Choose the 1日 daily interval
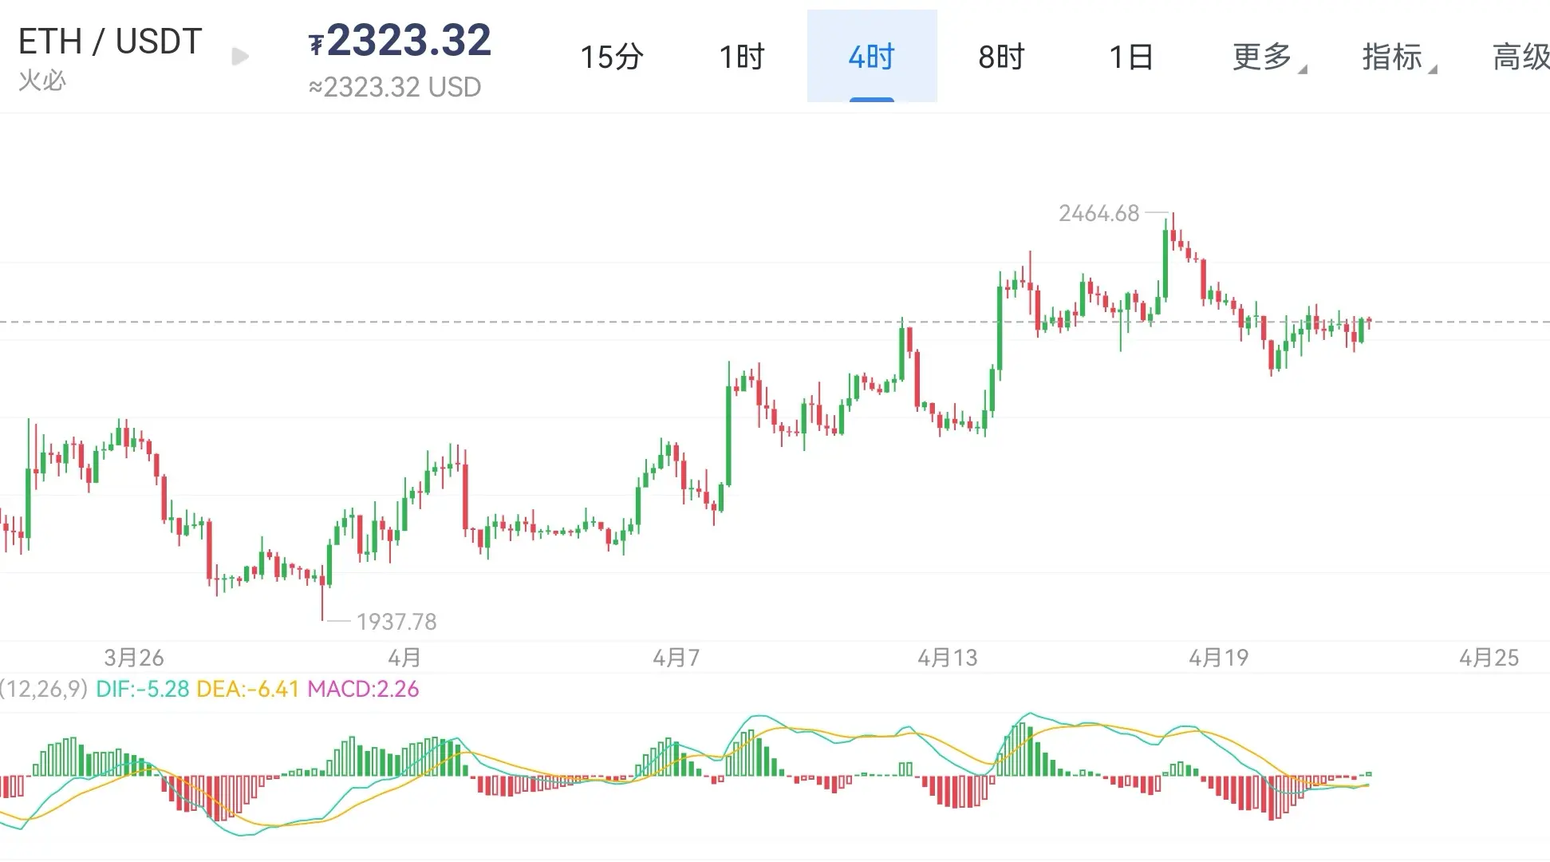This screenshot has height=862, width=1550. point(1130,57)
